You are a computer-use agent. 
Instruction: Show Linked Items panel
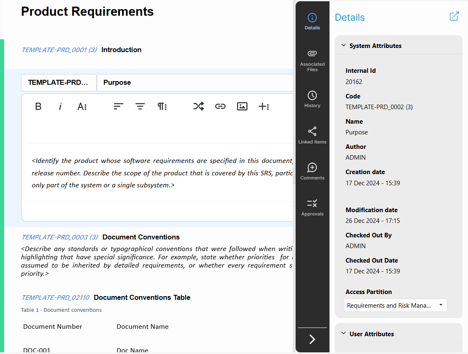click(312, 135)
